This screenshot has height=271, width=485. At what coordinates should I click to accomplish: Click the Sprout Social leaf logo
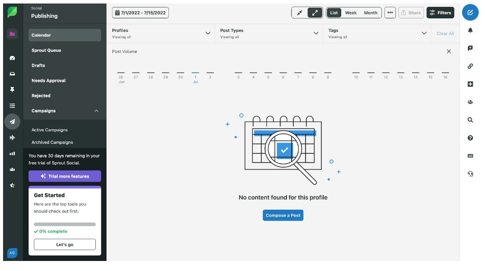click(12, 13)
